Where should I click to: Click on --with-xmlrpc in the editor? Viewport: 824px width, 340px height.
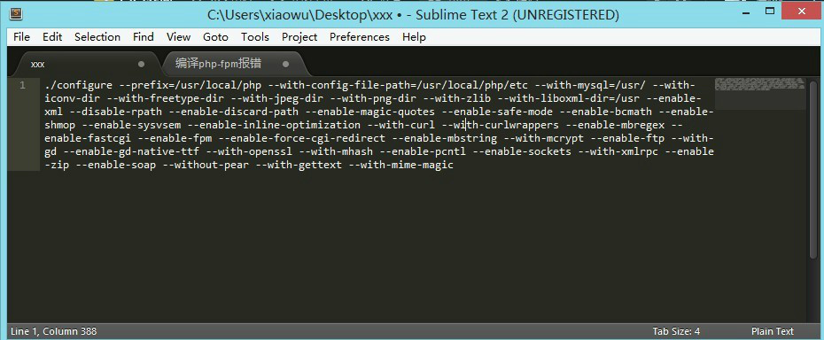coord(618,152)
